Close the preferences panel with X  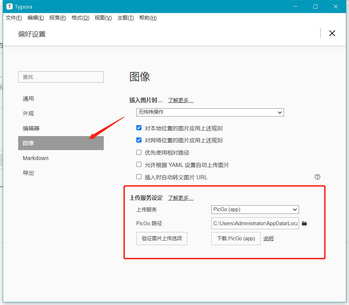click(x=332, y=34)
